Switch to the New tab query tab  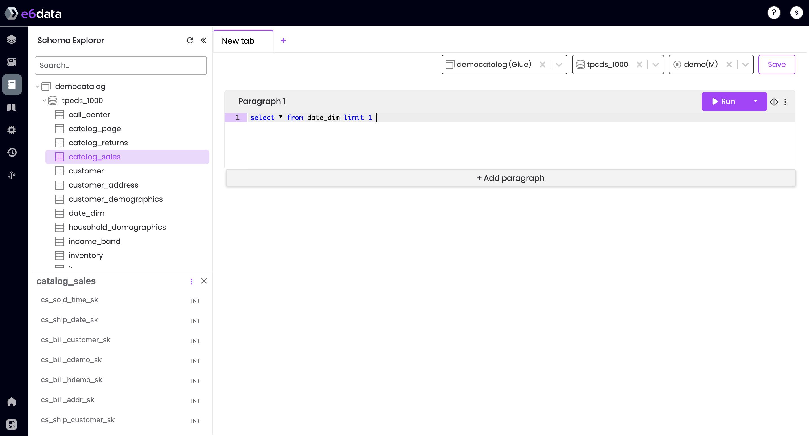[238, 41]
